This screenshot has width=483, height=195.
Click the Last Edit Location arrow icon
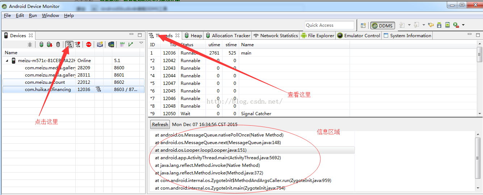430,25
